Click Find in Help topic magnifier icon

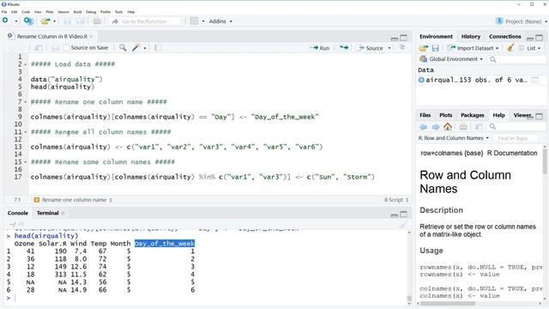coord(492,126)
